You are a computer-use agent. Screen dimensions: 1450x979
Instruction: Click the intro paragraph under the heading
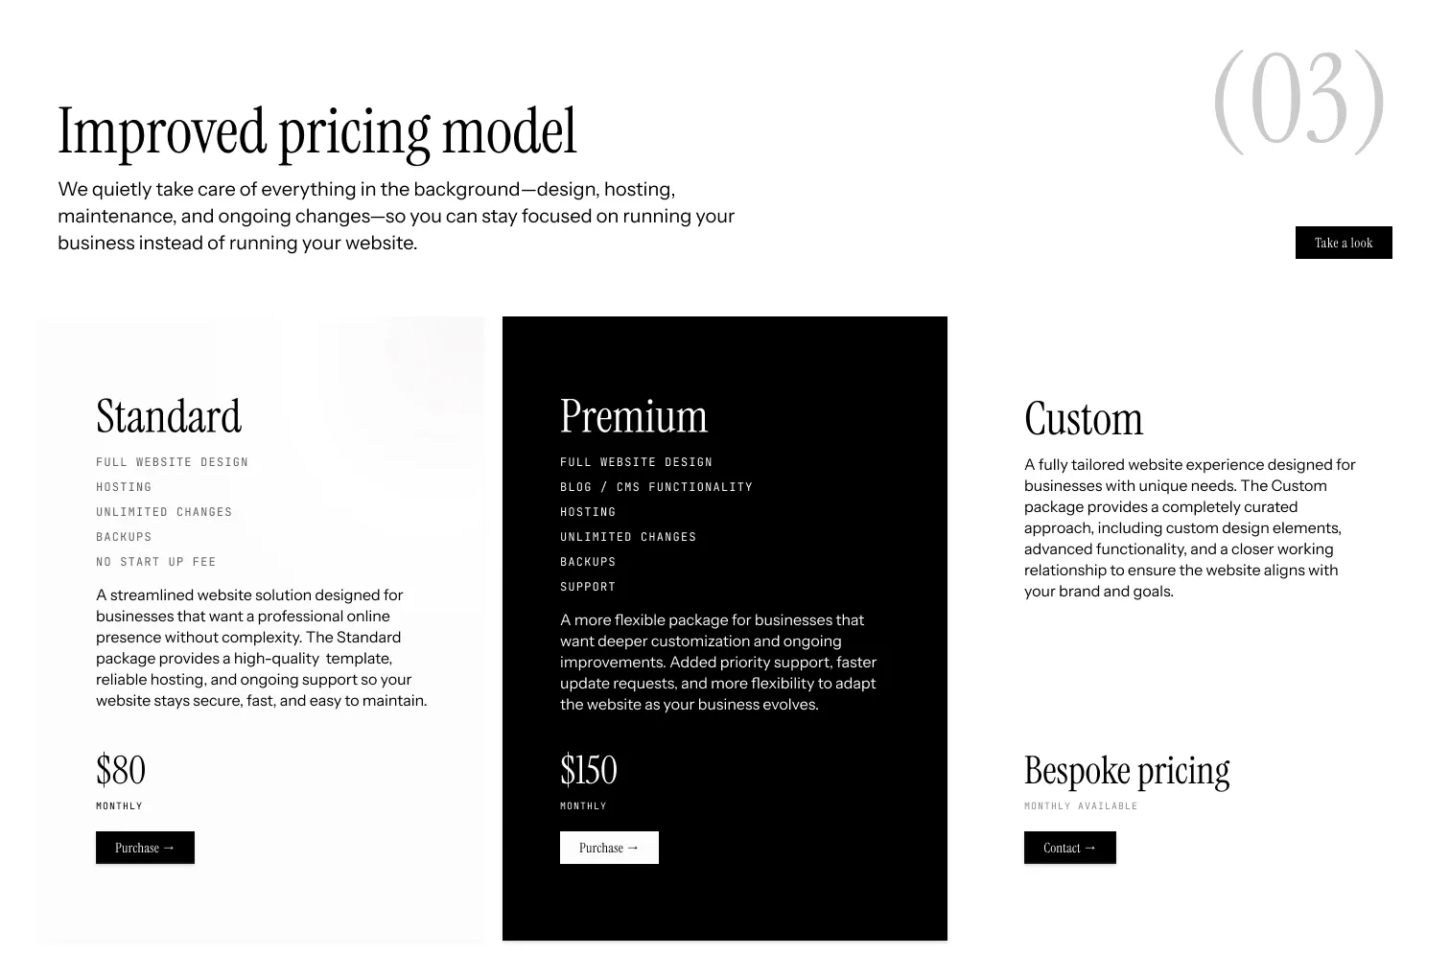point(395,216)
